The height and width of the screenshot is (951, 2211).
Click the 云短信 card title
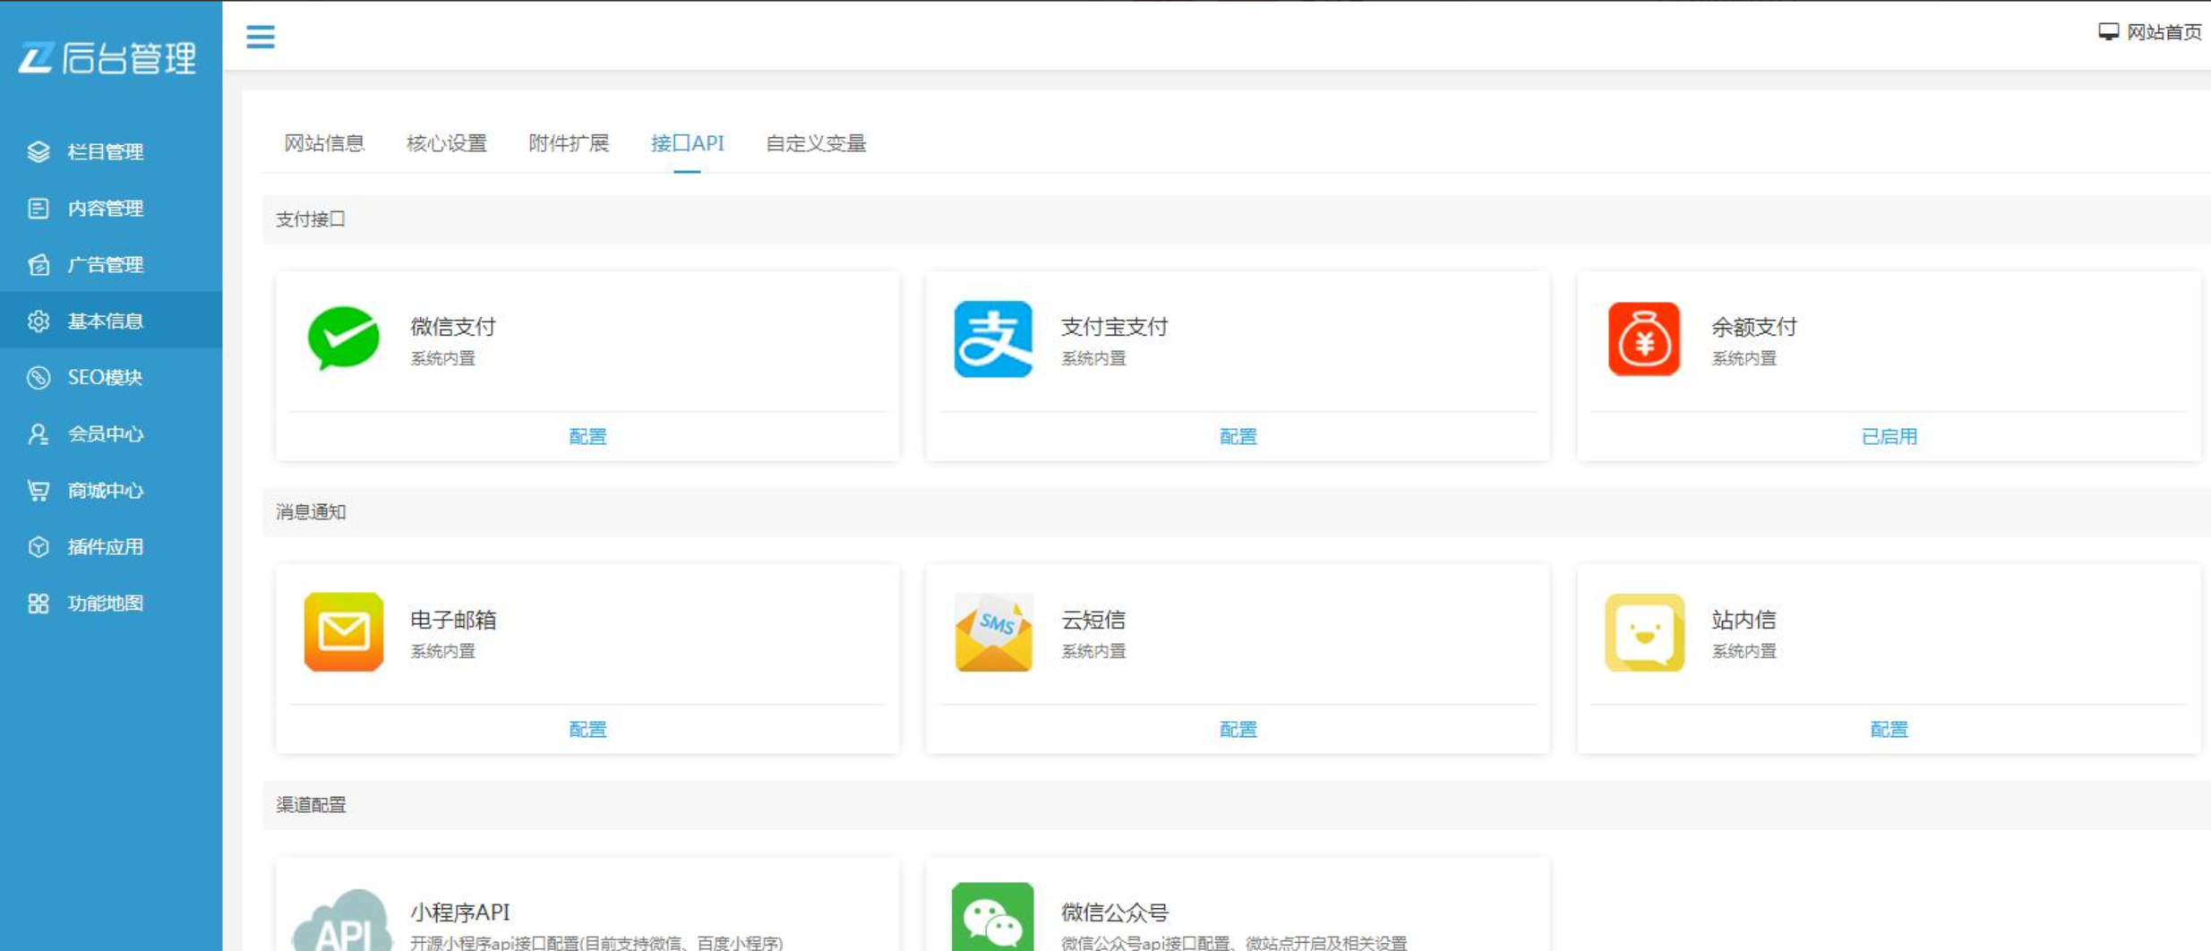coord(1093,620)
